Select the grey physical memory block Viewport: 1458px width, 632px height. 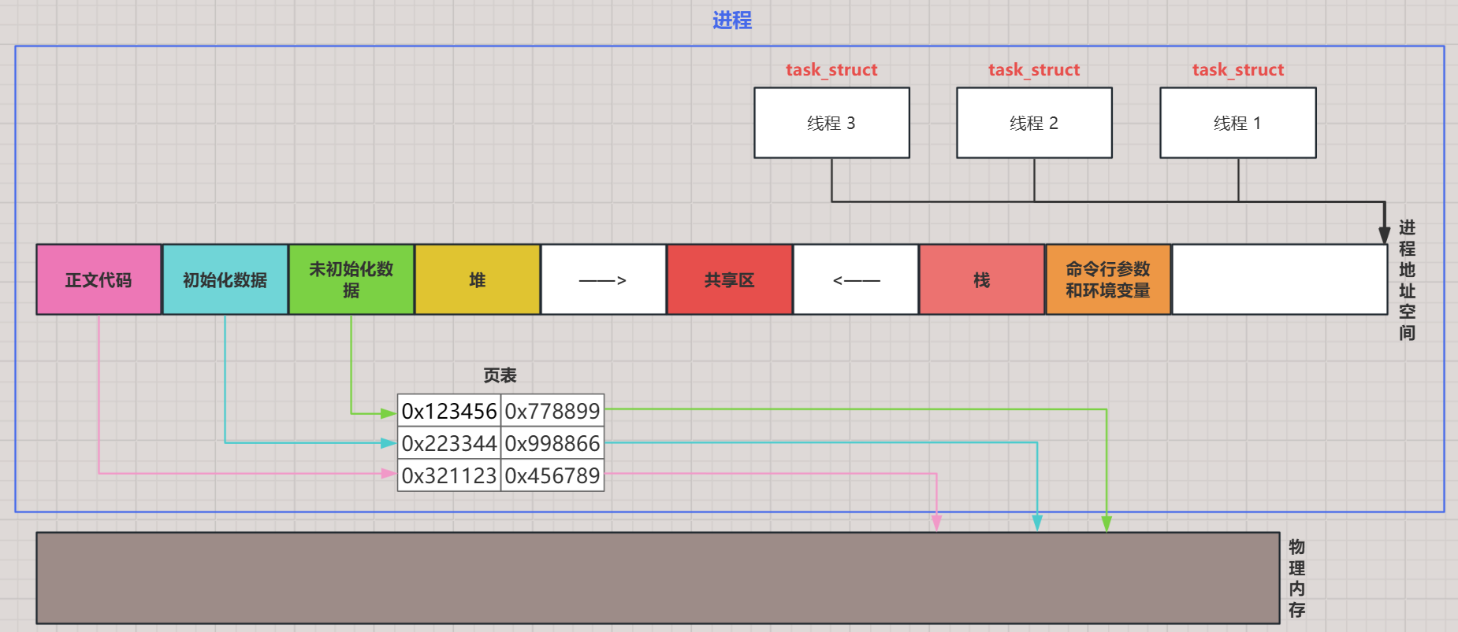(658, 578)
